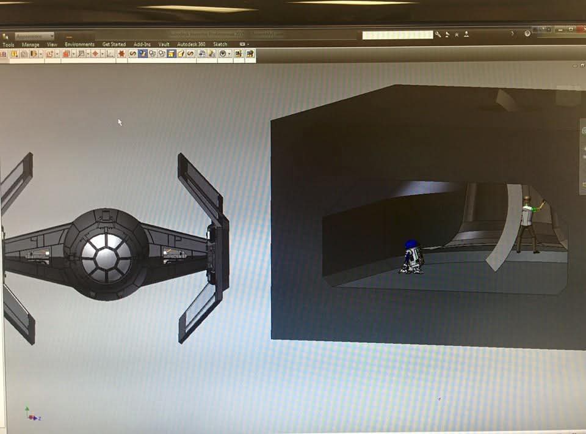Image resolution: width=586 pixels, height=434 pixels.
Task: Expand the arrow beside the round down-arrow button
Action: 230,54
